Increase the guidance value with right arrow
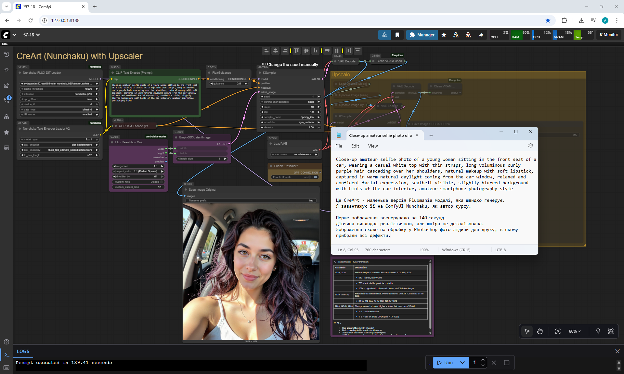The height and width of the screenshot is (374, 624). (x=246, y=84)
